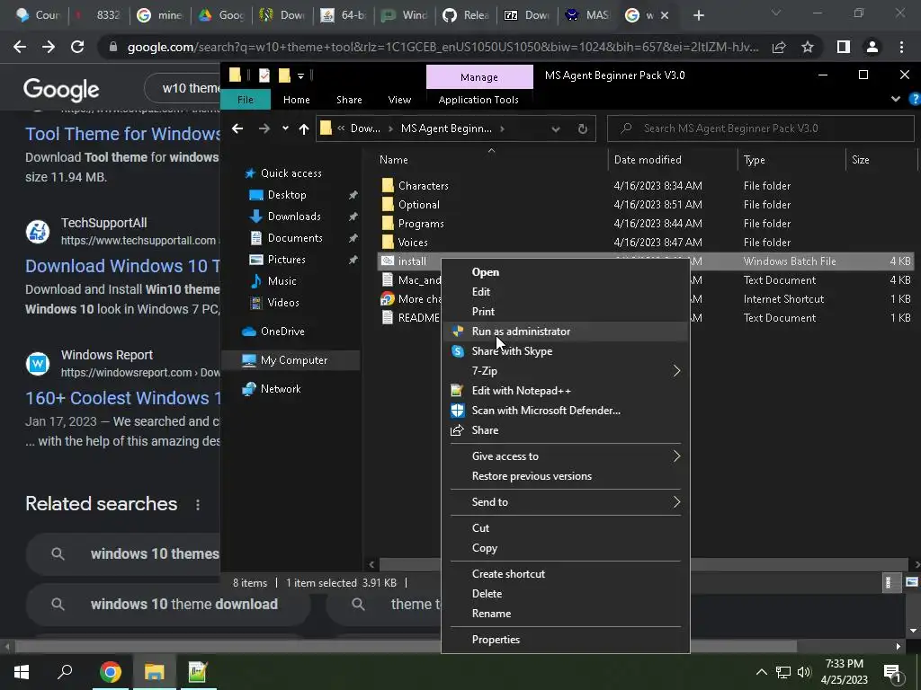The height and width of the screenshot is (690, 921).
Task: Switch to the Home ribbon tab
Action: 297,100
